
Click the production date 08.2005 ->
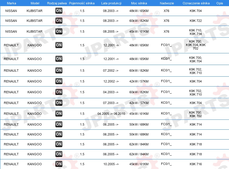(x=111, y=31)
